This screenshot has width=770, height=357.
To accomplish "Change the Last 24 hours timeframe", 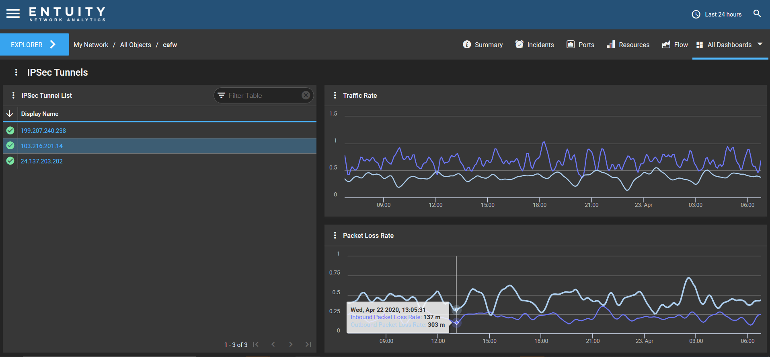I will 723,14.
